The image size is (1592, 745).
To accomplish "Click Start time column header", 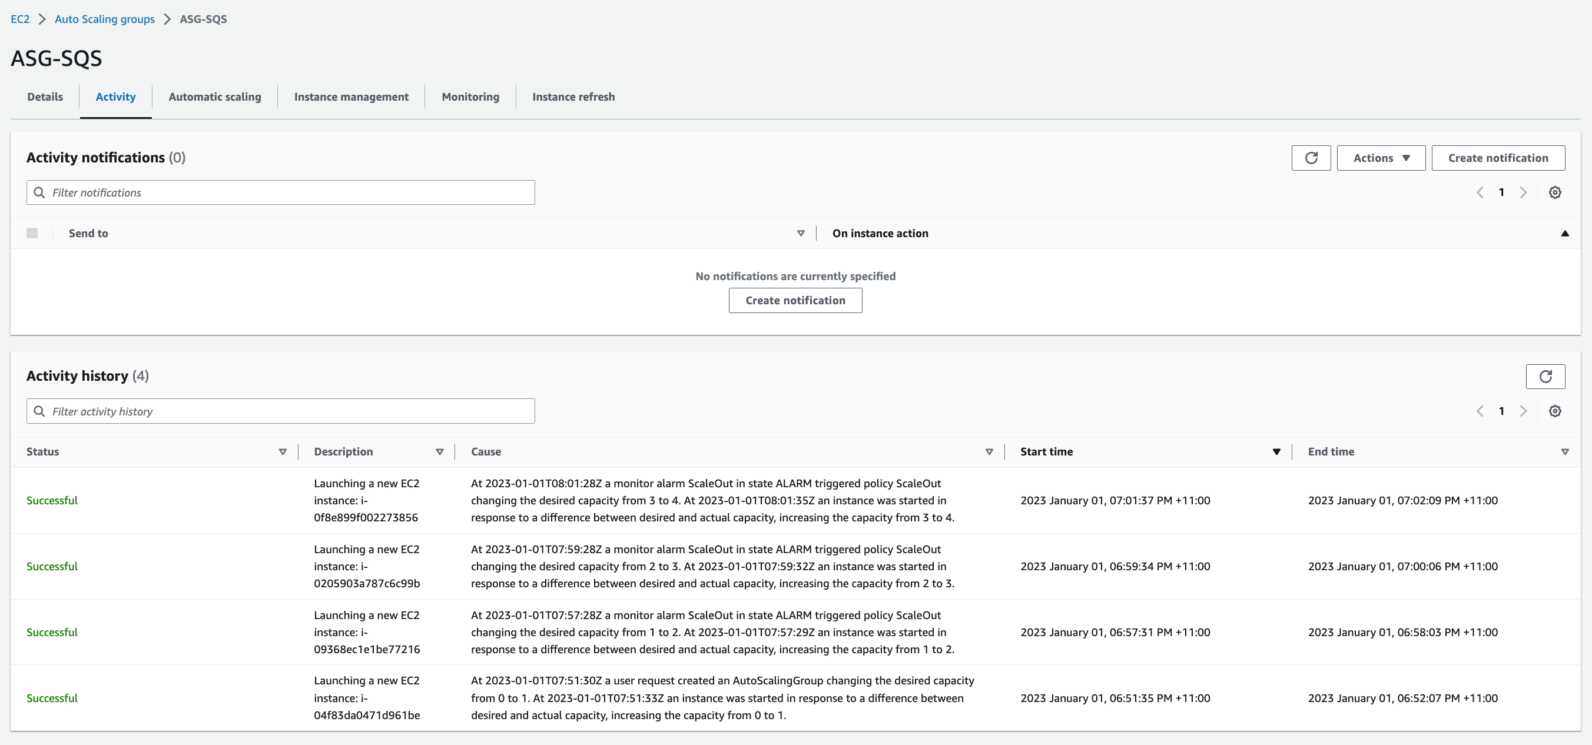I will click(x=1046, y=452).
